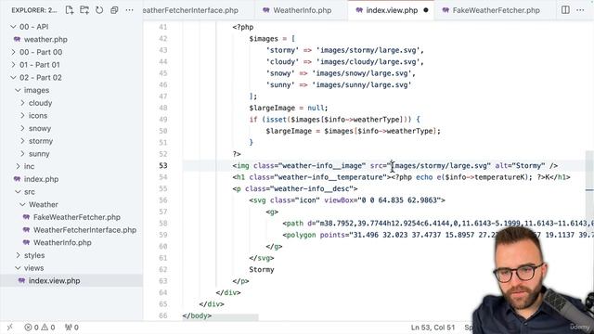Screen dimensions: 594x334
Task: Open weather.php in the file tree
Action: pyautogui.click(x=45, y=39)
